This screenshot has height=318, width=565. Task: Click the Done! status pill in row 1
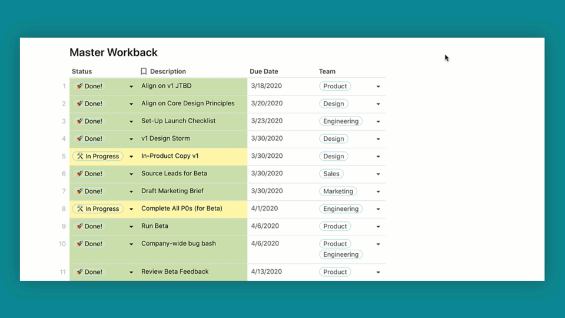(x=89, y=86)
